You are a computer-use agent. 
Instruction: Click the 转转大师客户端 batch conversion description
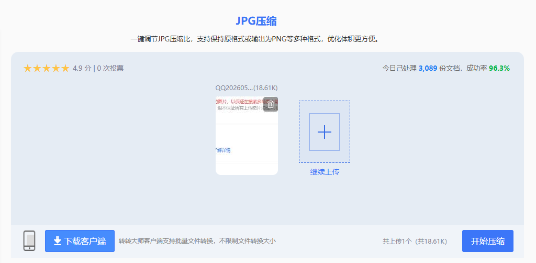[197, 241]
